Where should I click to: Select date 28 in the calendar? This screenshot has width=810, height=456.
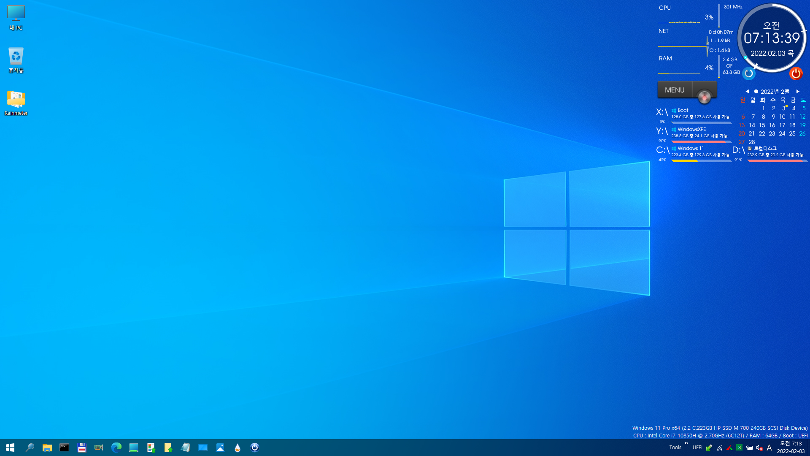pyautogui.click(x=752, y=142)
